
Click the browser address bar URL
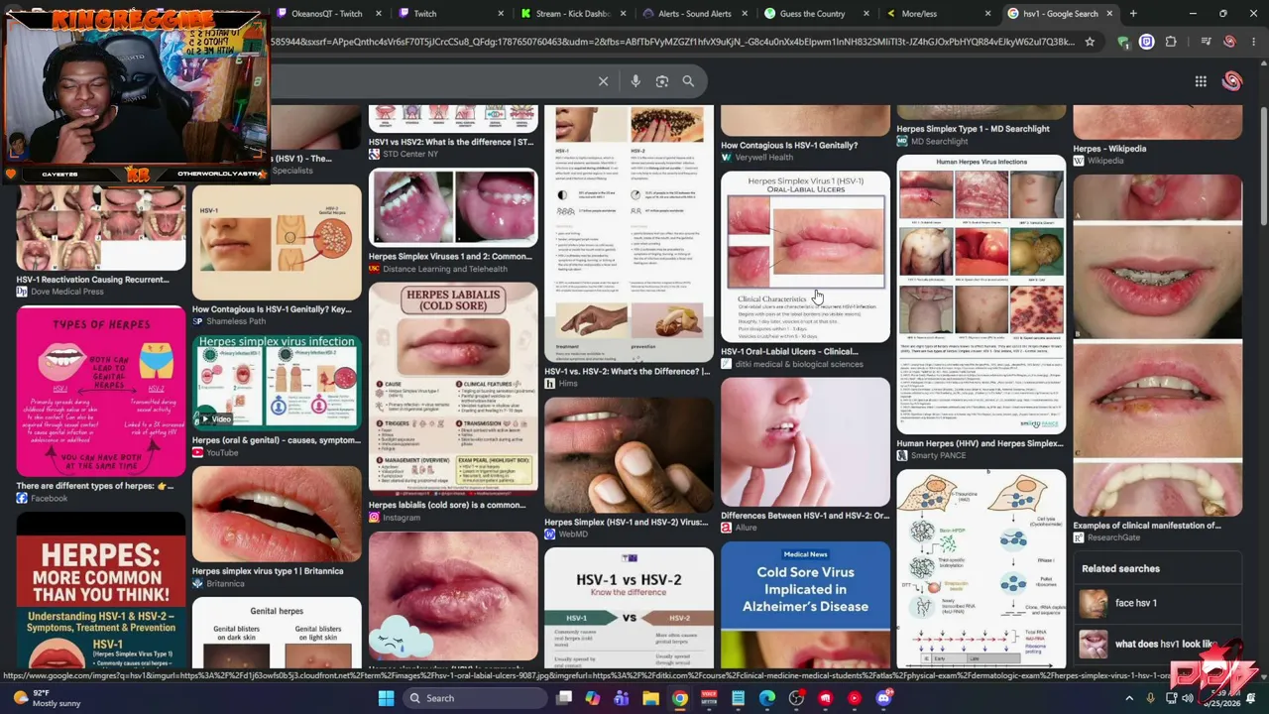pos(674,42)
